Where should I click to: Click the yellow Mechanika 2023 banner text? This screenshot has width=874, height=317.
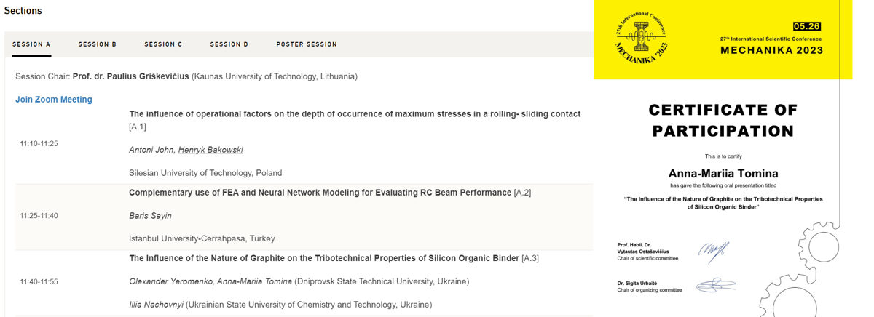(x=771, y=50)
